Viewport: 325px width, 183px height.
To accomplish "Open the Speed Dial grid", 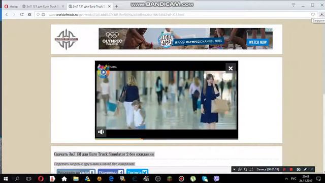I will click(29, 15).
